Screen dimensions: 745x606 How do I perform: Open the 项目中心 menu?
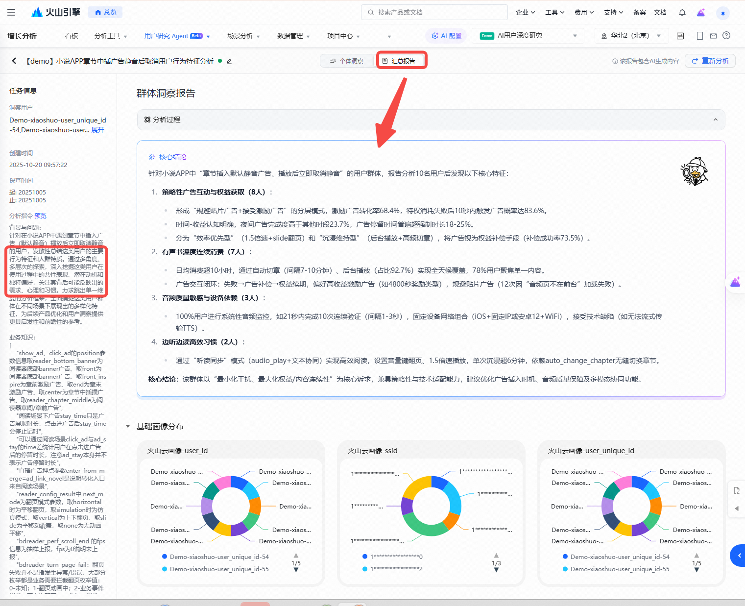coord(343,36)
